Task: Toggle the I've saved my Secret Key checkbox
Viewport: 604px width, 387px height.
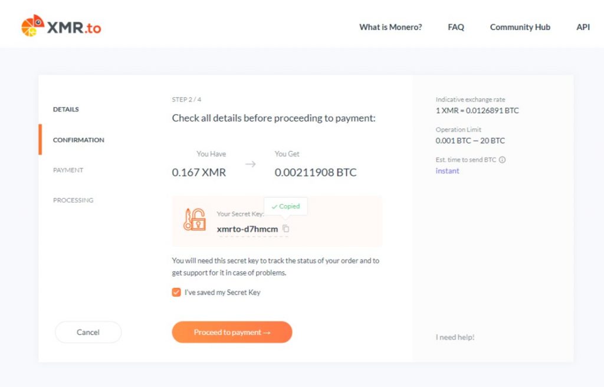Action: tap(176, 292)
